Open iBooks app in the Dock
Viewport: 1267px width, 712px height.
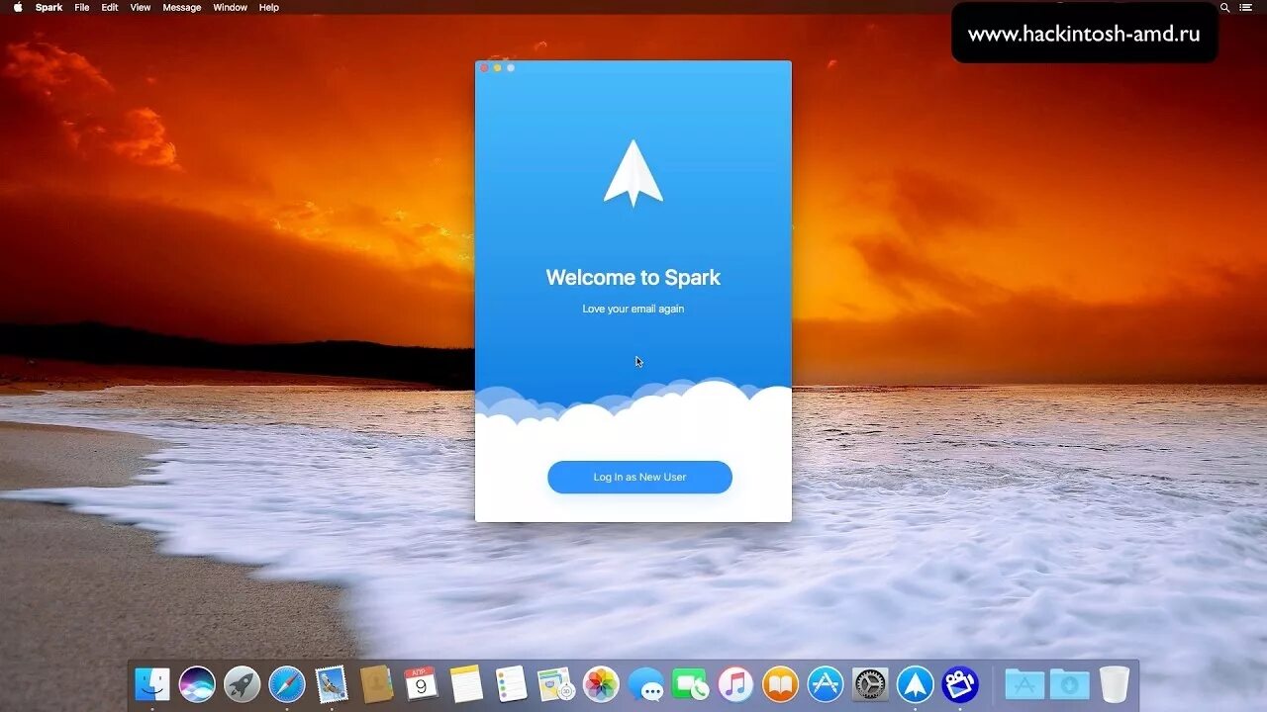click(780, 684)
